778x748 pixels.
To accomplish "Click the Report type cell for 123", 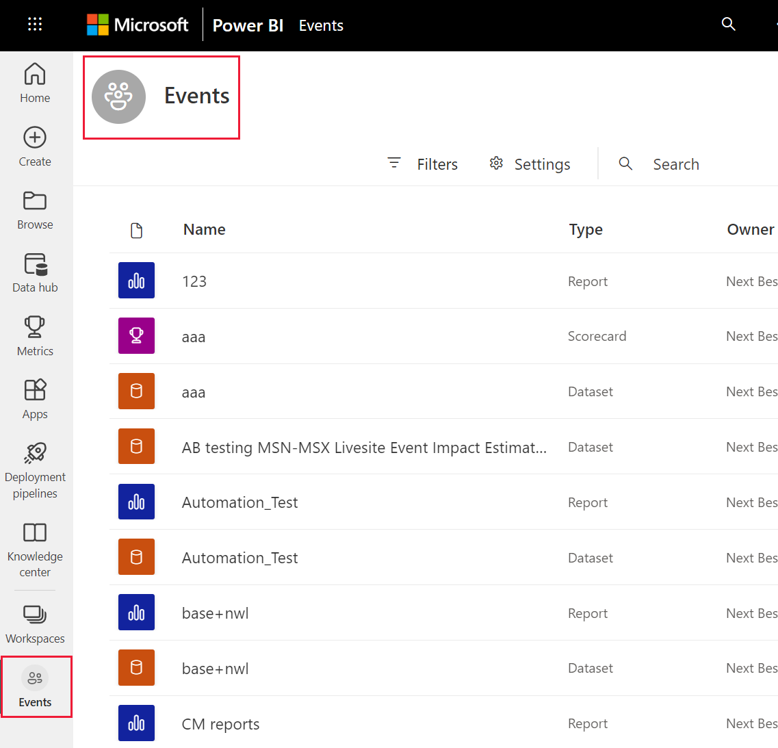I will [588, 281].
